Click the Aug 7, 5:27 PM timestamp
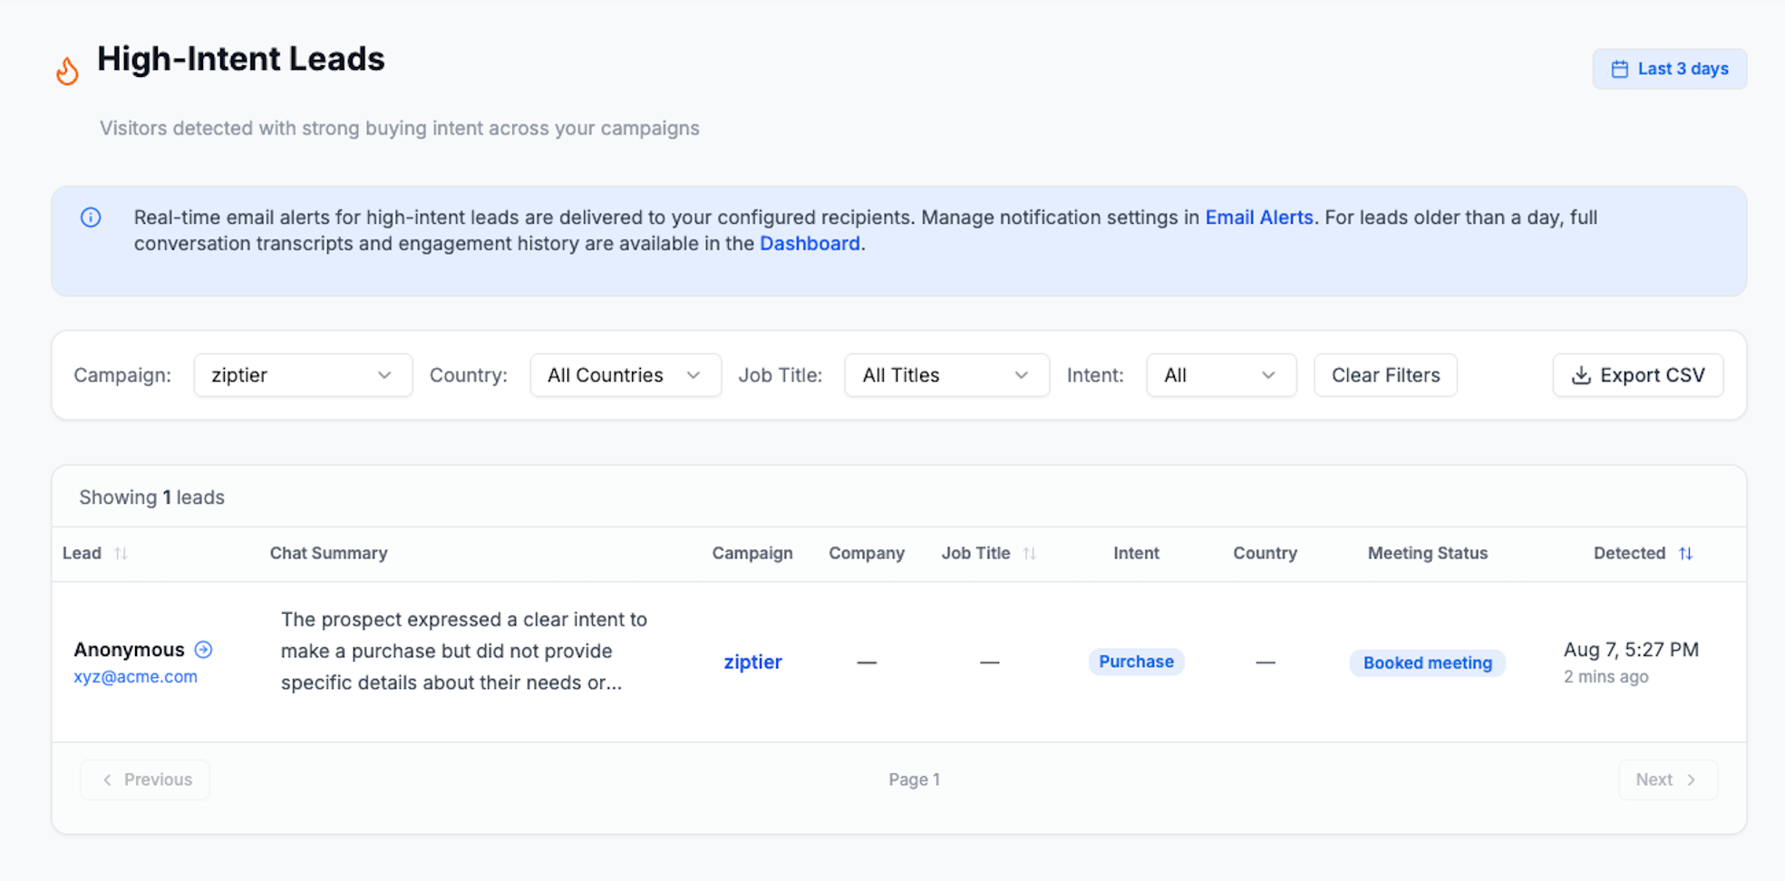 (x=1631, y=650)
